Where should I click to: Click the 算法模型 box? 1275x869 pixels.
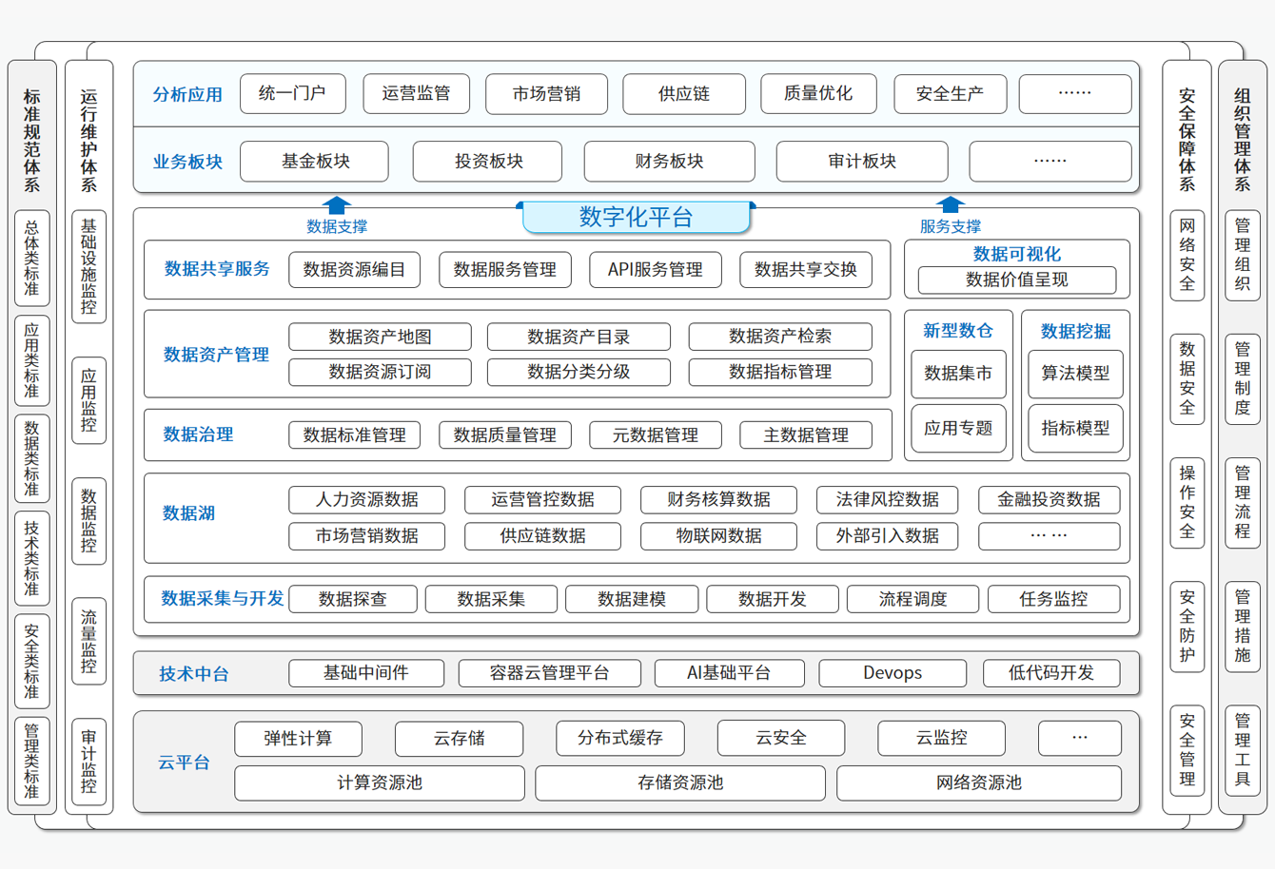click(1075, 374)
